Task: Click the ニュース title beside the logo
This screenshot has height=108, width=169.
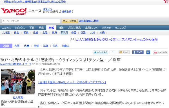Action: [35, 11]
